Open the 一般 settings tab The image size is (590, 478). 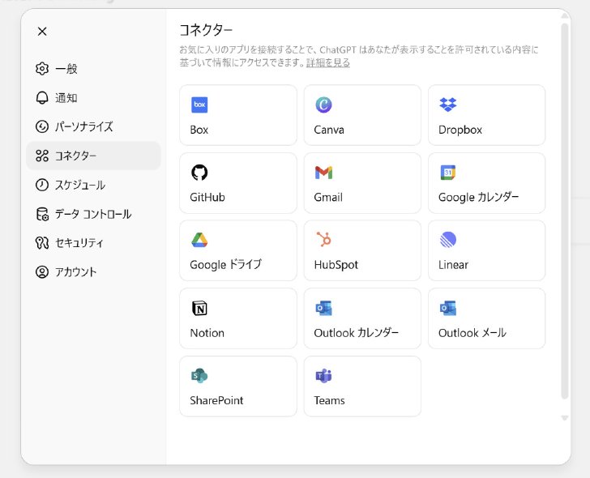click(x=93, y=68)
